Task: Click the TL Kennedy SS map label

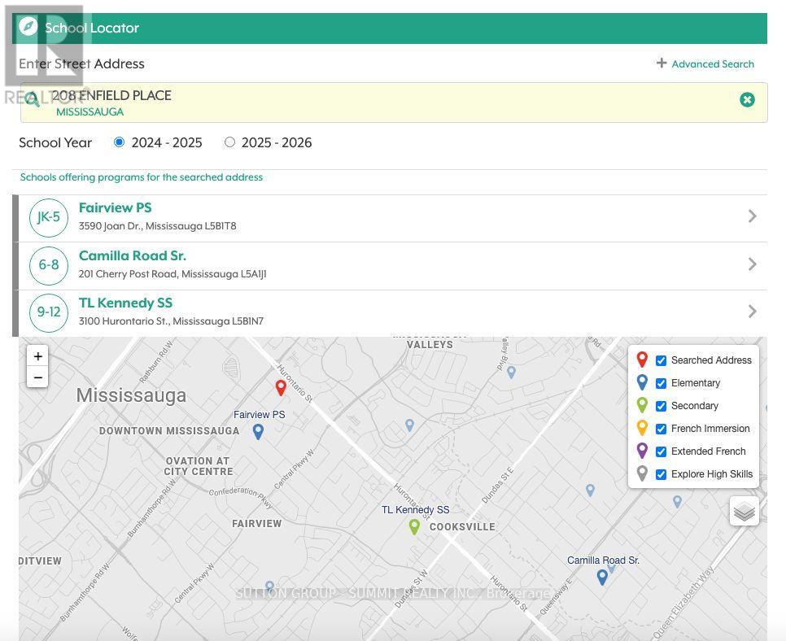Action: pyautogui.click(x=415, y=510)
